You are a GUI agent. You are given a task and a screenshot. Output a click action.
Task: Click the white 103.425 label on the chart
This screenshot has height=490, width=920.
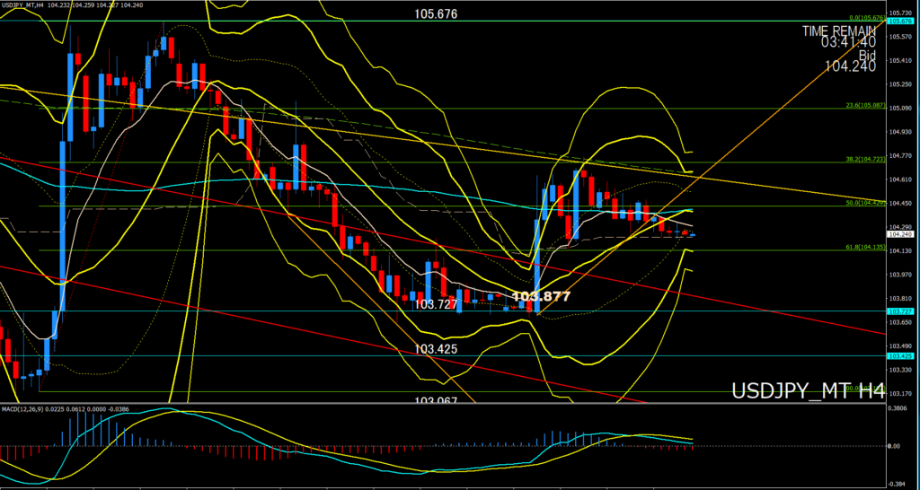point(436,349)
